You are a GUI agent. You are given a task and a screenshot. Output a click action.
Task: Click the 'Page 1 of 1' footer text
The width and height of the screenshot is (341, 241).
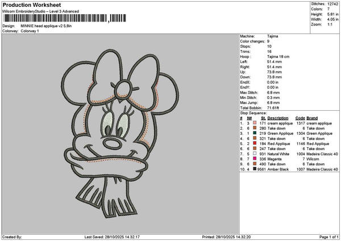pos(329,237)
